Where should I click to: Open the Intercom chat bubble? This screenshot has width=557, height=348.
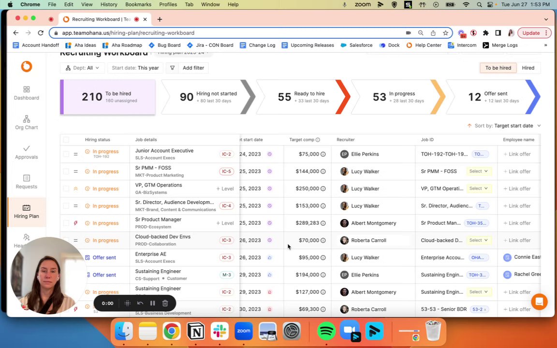click(x=539, y=302)
